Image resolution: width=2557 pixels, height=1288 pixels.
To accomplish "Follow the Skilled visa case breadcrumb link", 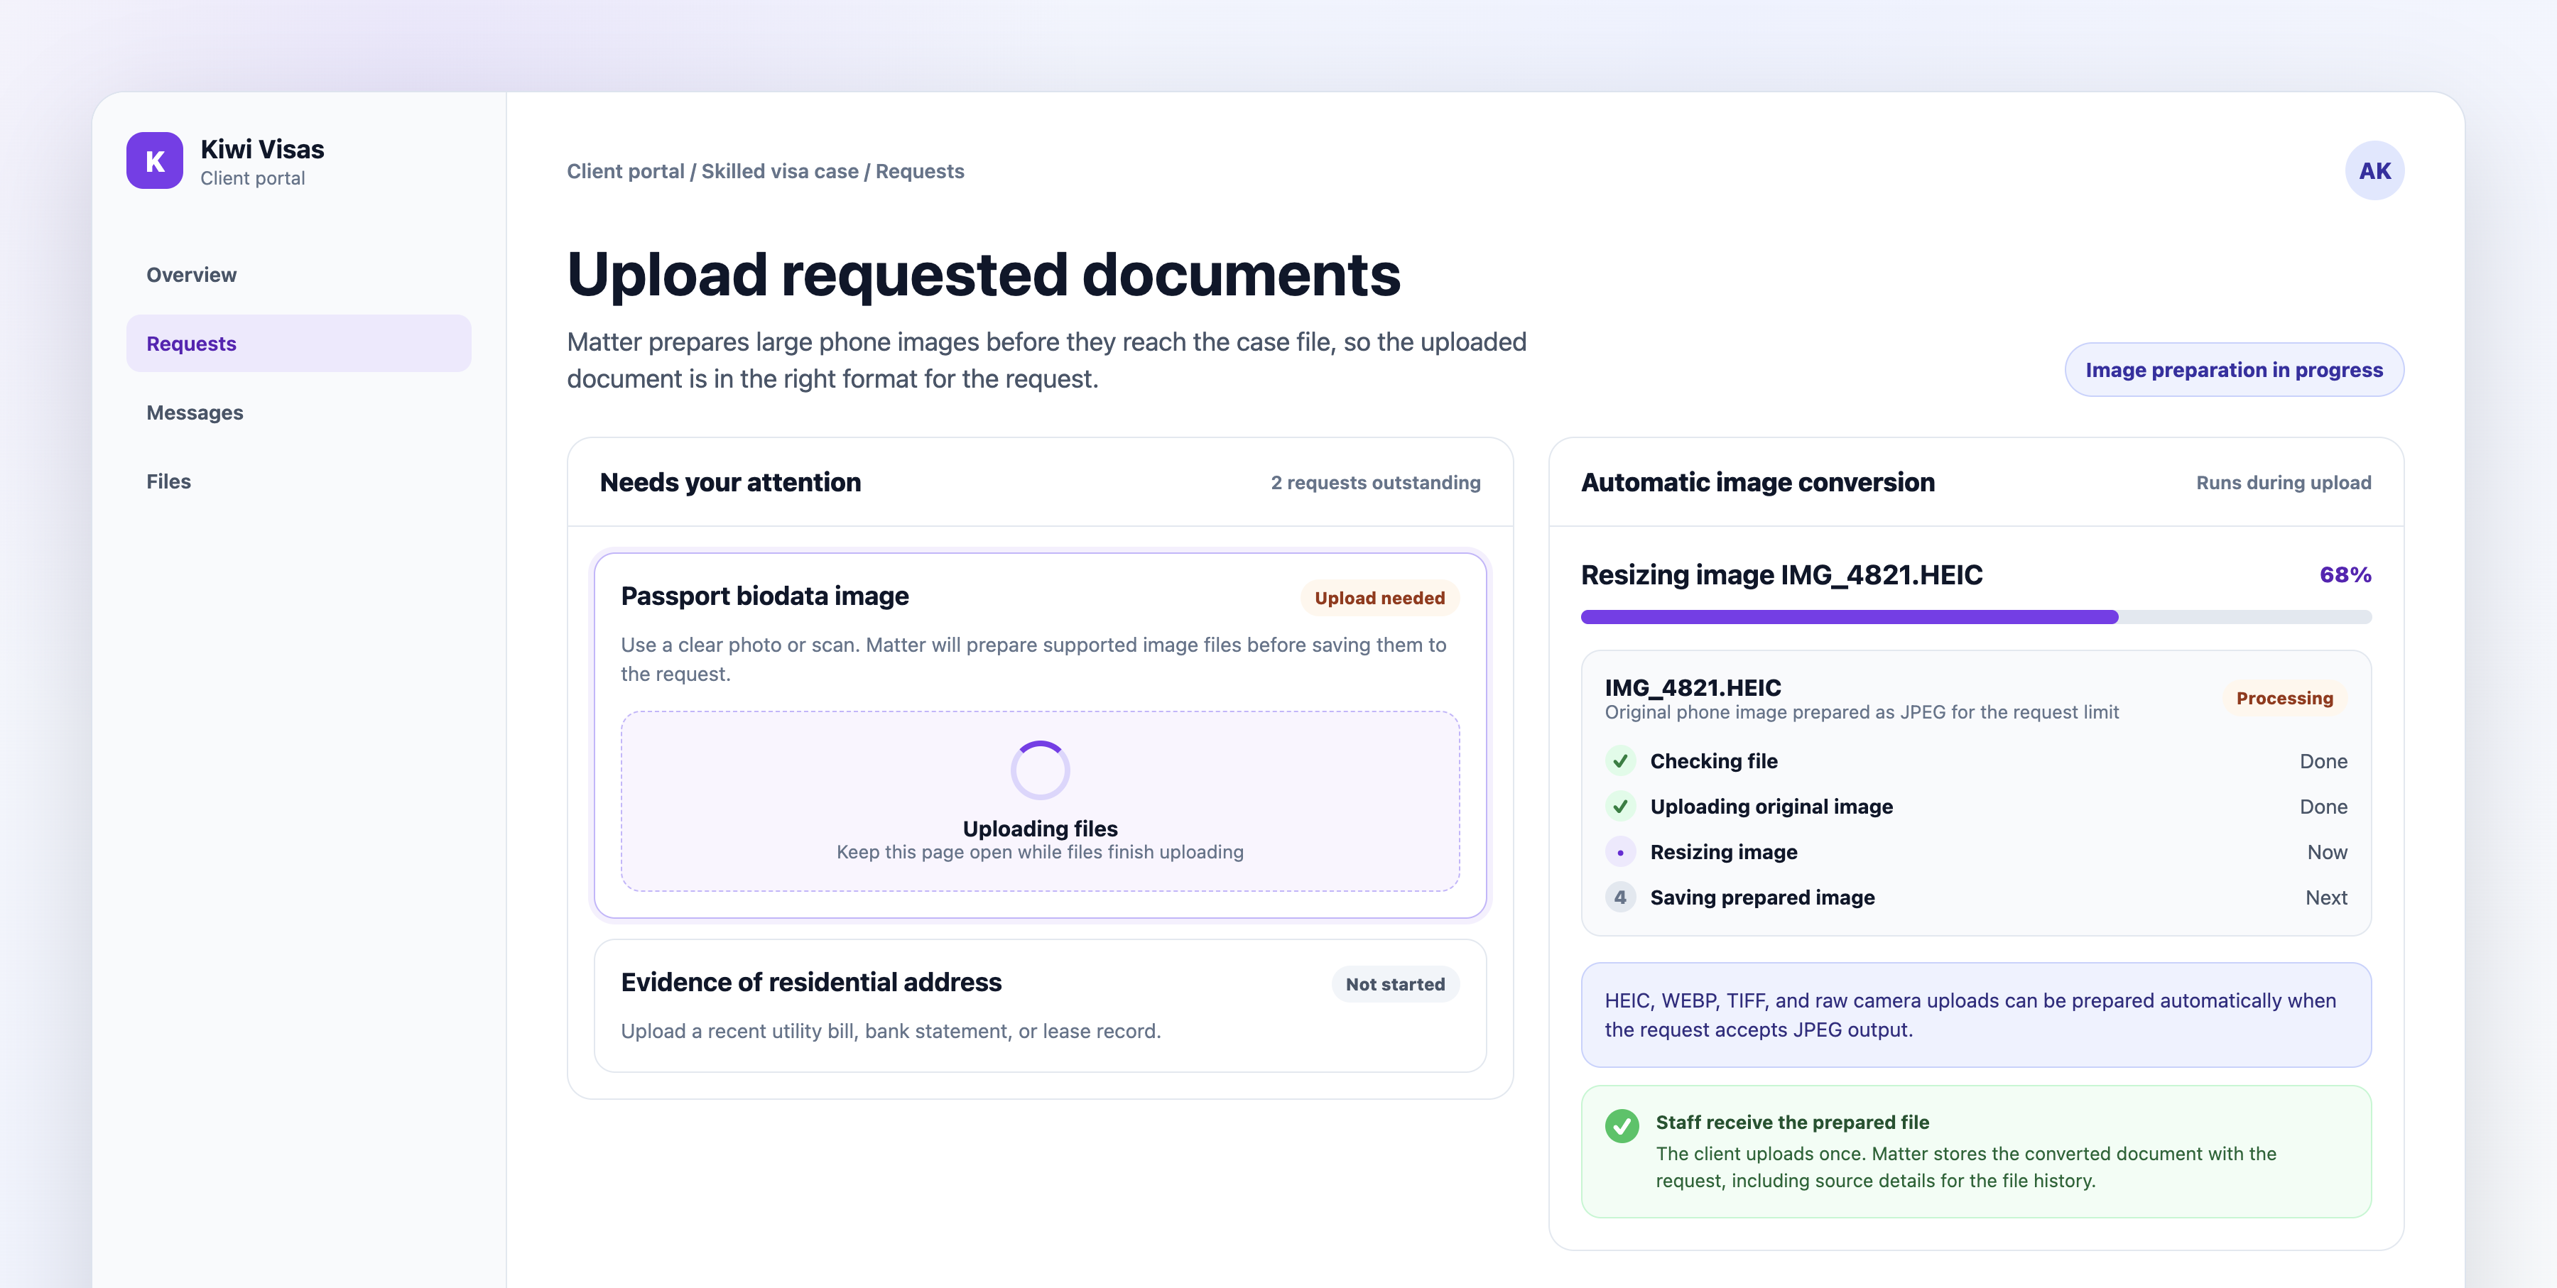I will click(779, 170).
